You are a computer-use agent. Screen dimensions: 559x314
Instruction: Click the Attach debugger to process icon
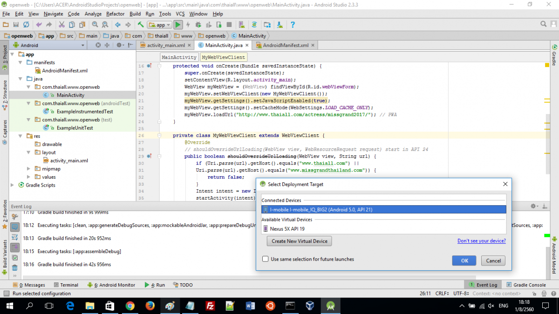point(219,25)
